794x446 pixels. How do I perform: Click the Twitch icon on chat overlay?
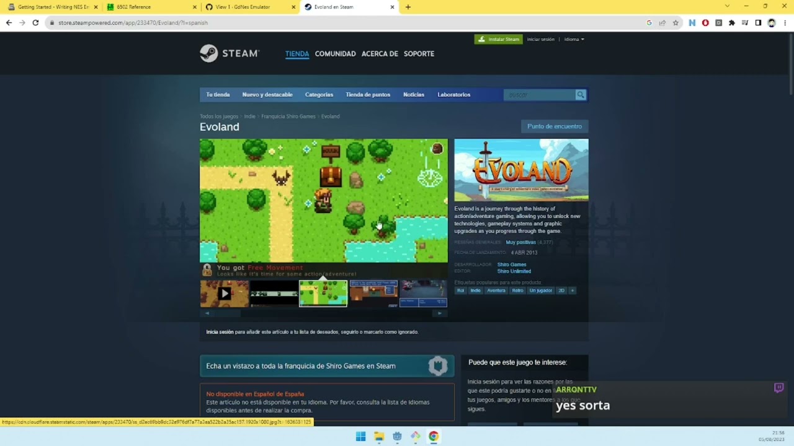778,388
